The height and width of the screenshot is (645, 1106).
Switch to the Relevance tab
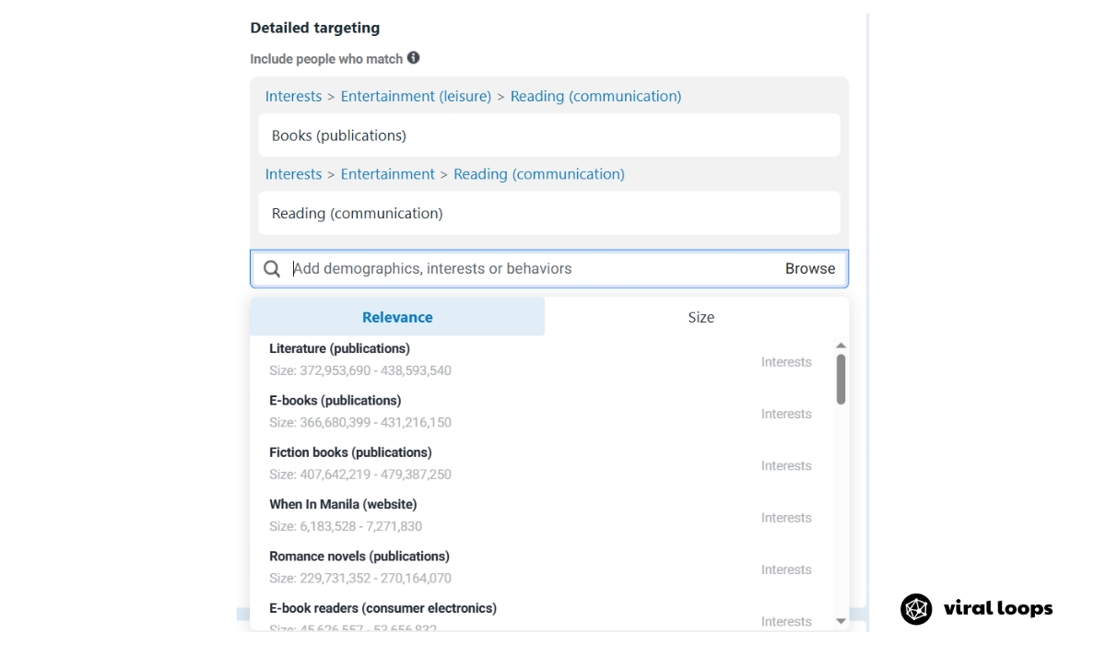click(x=397, y=317)
